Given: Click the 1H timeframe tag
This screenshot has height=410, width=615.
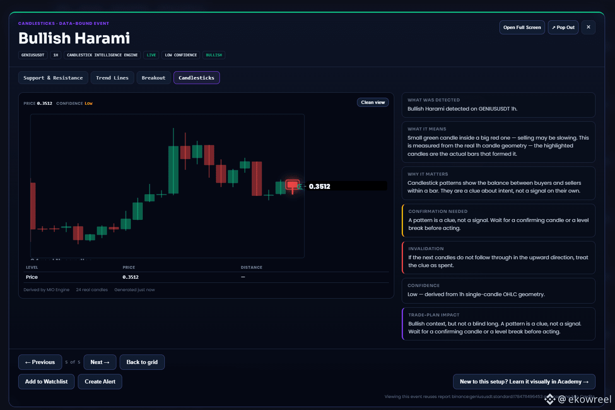Looking at the screenshot, I should 55,55.
